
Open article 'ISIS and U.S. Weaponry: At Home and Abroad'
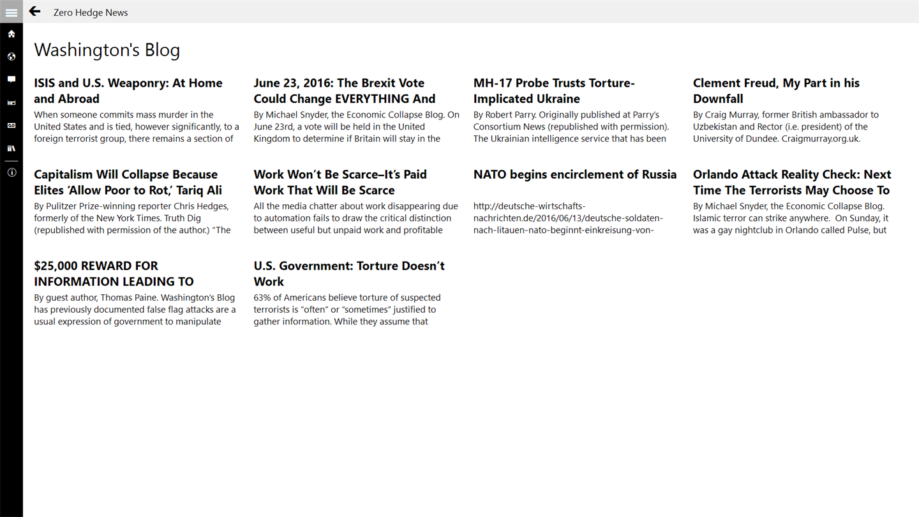tap(128, 91)
